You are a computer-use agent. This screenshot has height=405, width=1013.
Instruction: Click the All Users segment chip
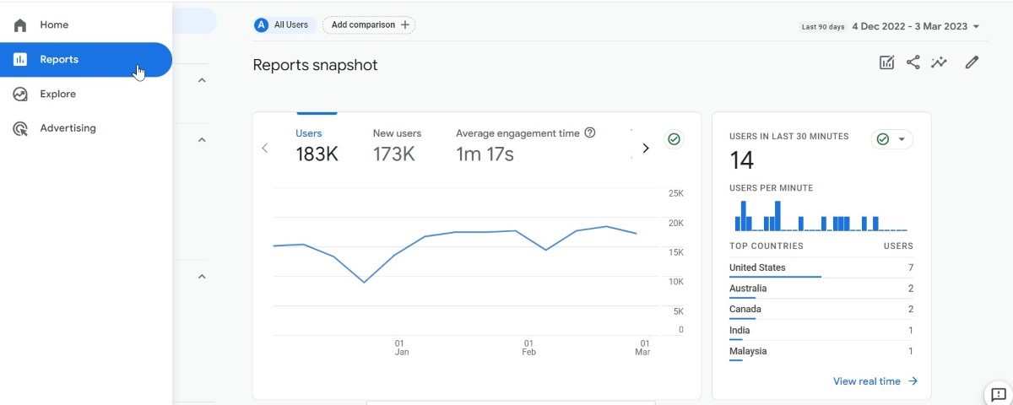pos(284,25)
